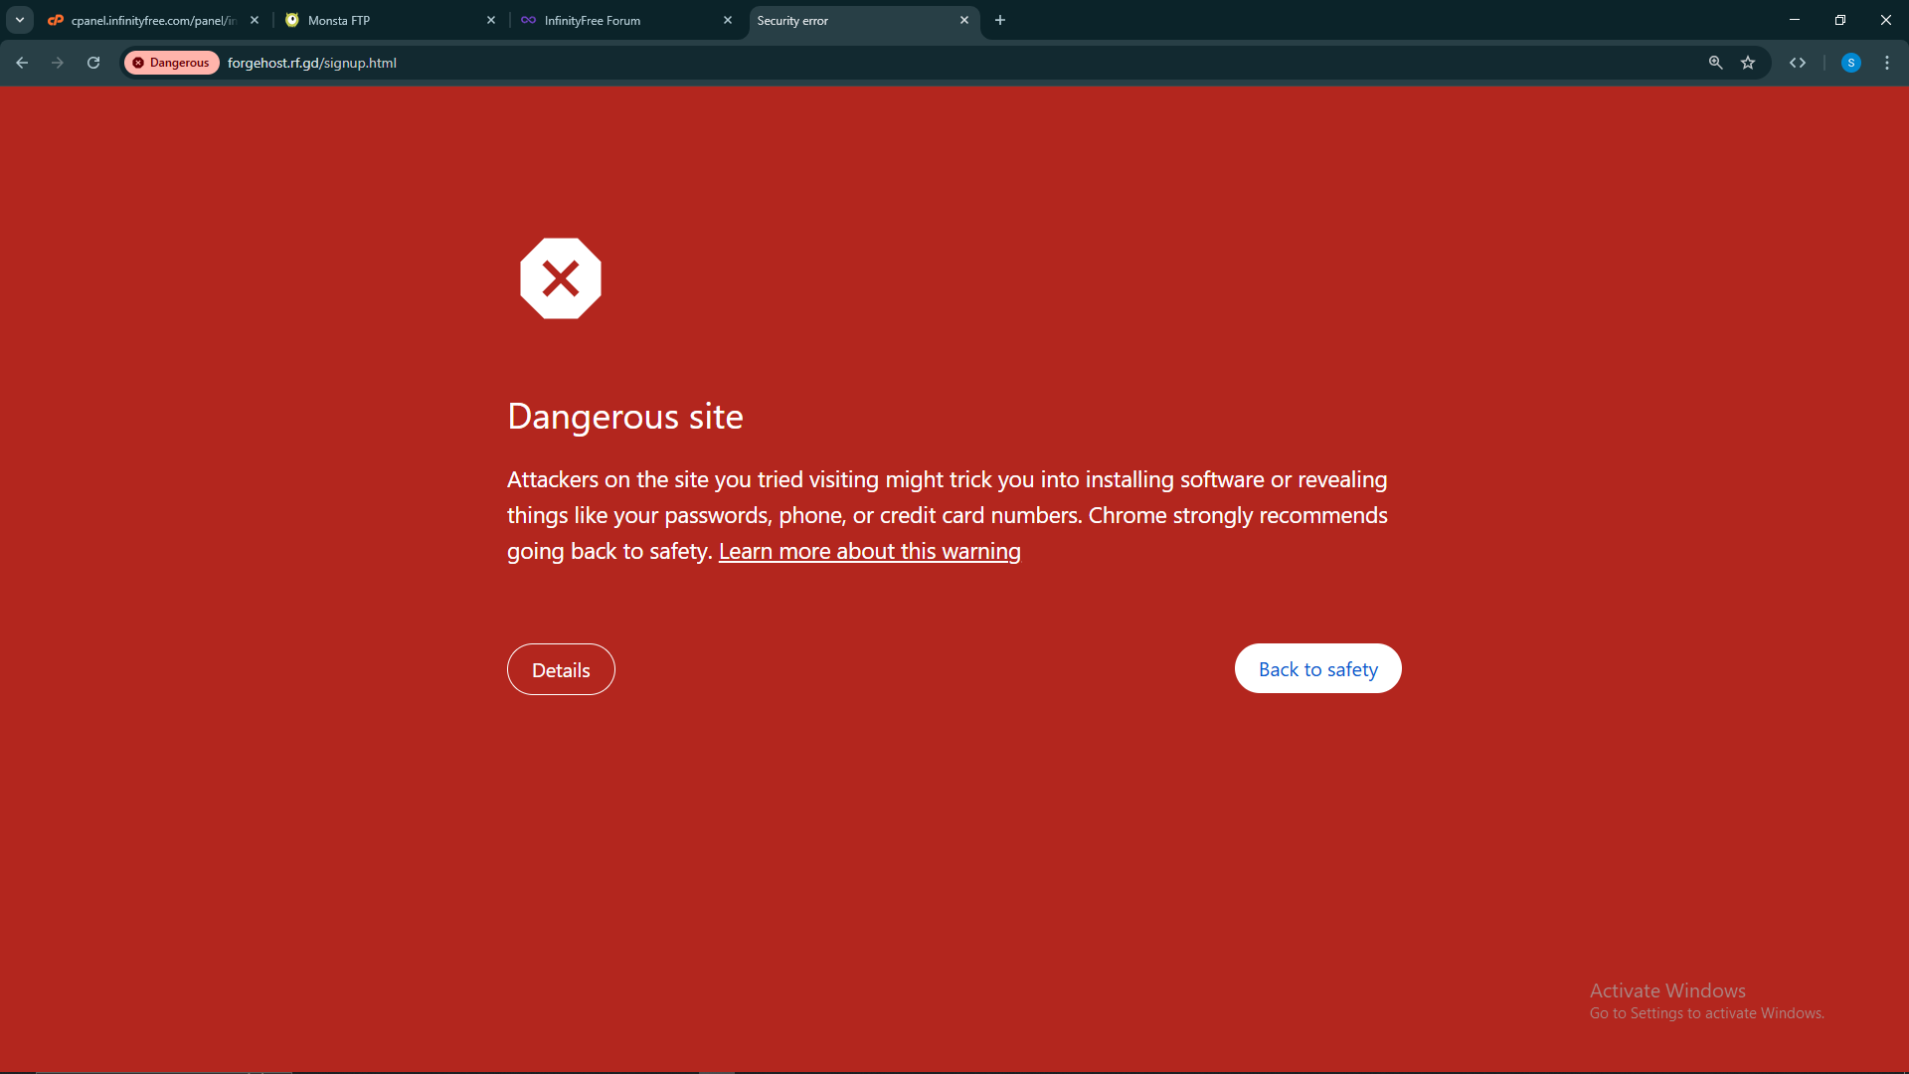Screen dimensions: 1909x1074
Task: Open Chrome three-dot menu
Action: pos(1887,63)
